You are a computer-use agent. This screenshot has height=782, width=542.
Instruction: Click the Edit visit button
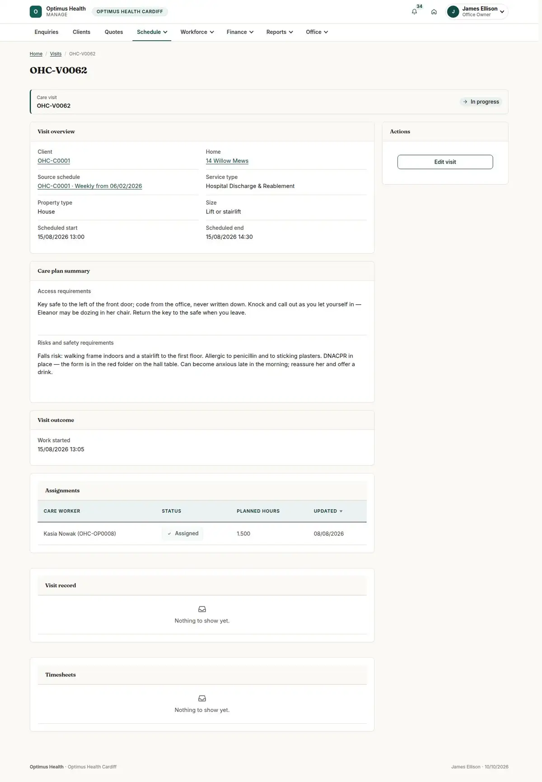445,162
